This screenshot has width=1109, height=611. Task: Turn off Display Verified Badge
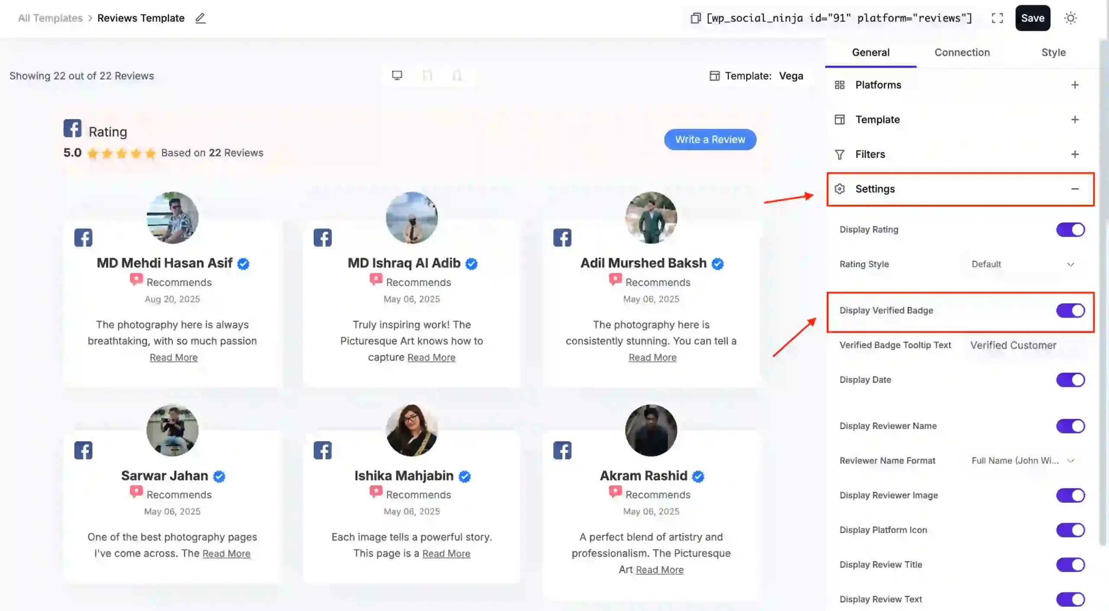point(1070,310)
